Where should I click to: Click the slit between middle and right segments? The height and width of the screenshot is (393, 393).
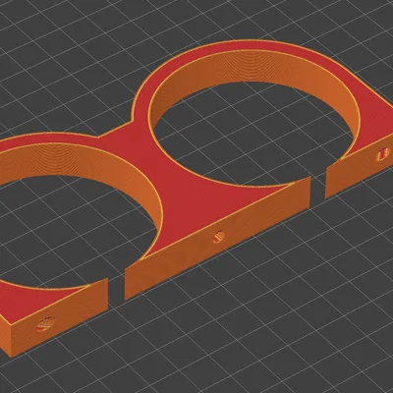click(317, 187)
